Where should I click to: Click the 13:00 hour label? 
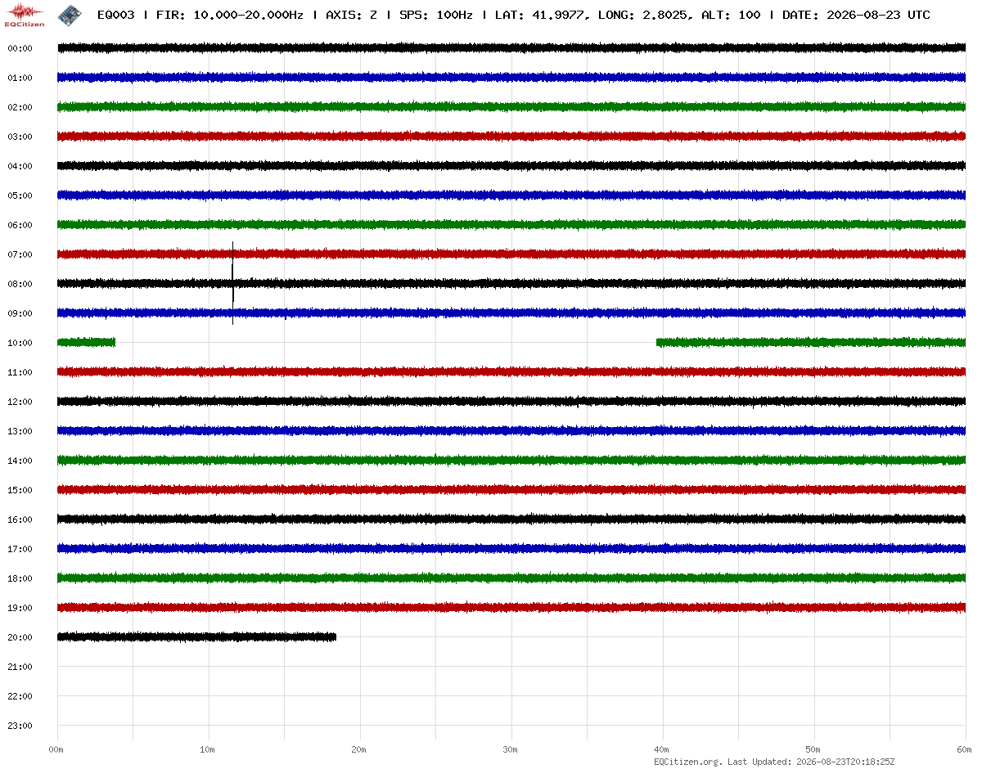click(x=20, y=431)
